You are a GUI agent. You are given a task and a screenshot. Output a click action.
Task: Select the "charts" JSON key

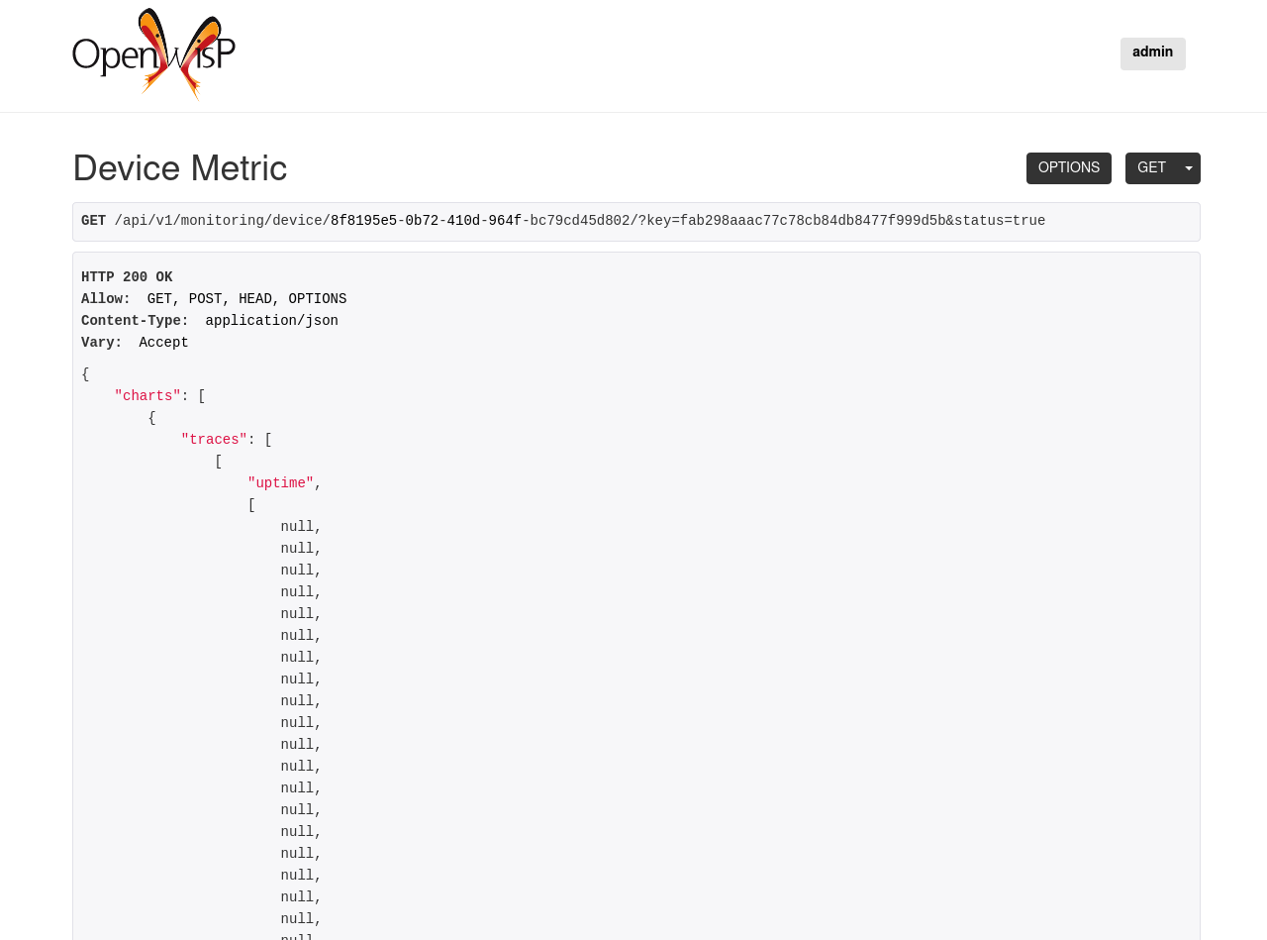coord(146,395)
